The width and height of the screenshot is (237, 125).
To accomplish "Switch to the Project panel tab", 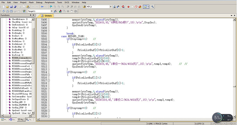I will coord(5,119).
